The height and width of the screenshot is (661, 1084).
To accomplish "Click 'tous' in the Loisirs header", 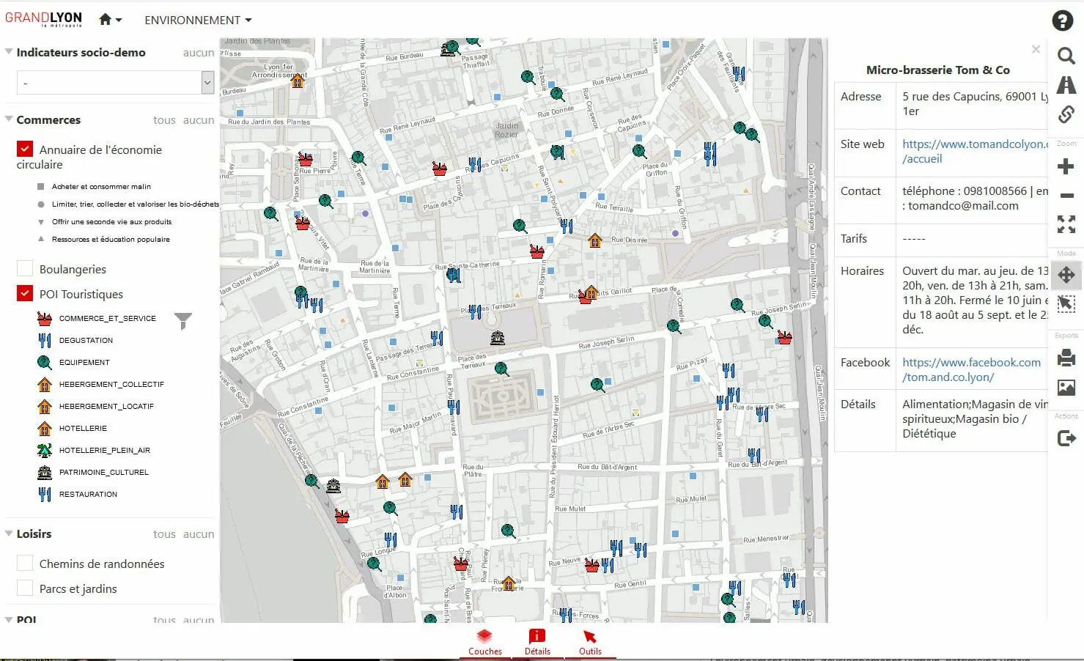I will pyautogui.click(x=164, y=534).
